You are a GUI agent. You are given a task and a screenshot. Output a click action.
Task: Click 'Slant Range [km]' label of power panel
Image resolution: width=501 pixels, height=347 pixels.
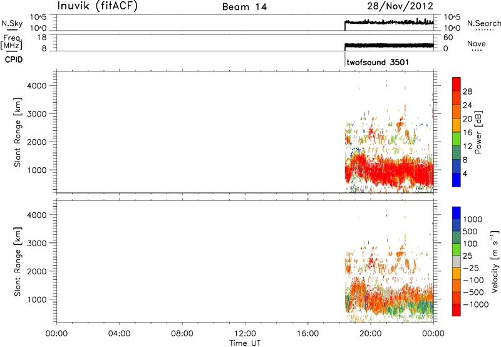click(x=18, y=132)
